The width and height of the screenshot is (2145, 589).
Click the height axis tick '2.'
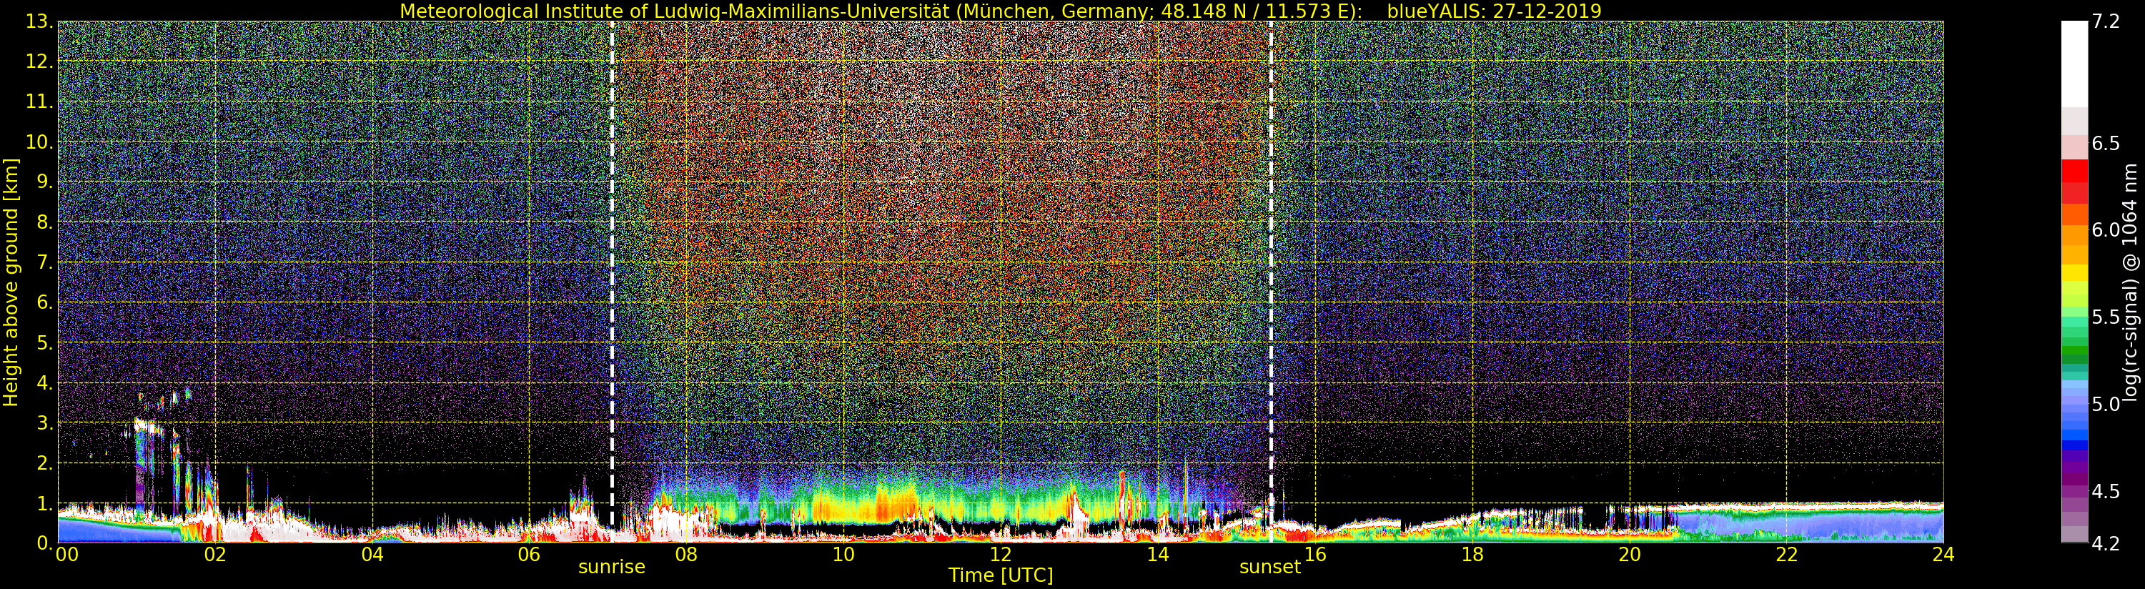(44, 462)
